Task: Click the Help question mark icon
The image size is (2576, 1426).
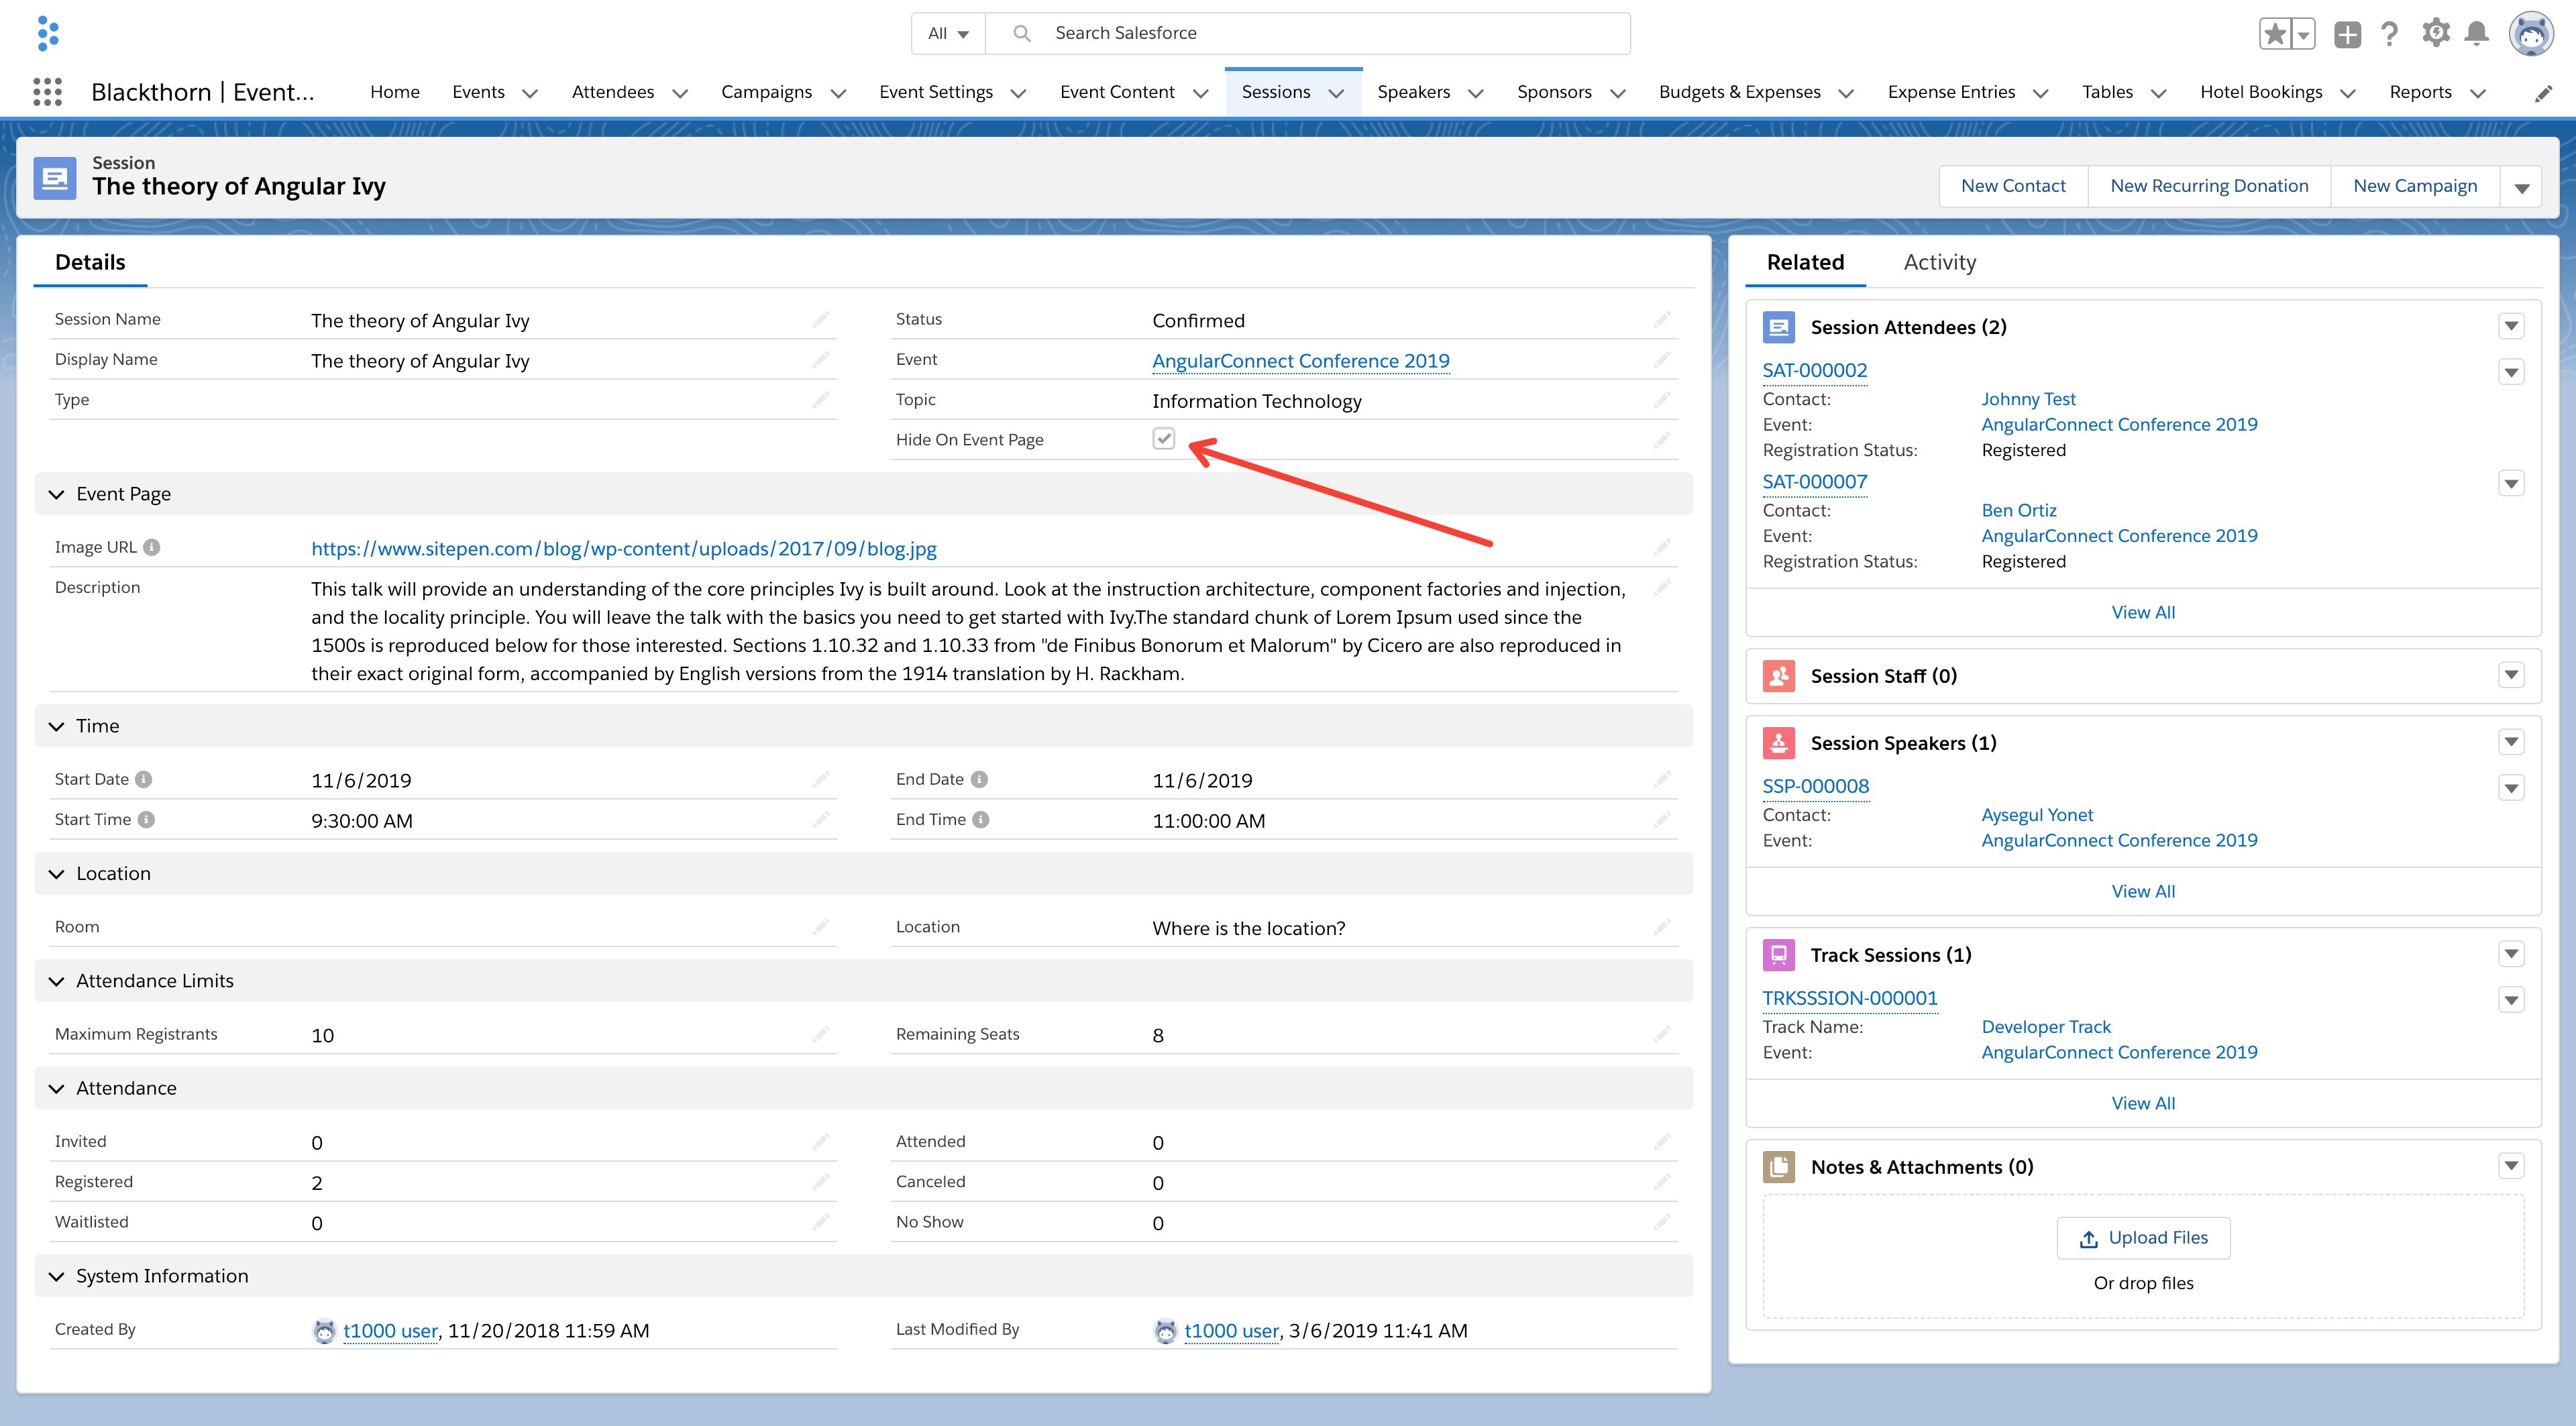Action: click(2390, 34)
